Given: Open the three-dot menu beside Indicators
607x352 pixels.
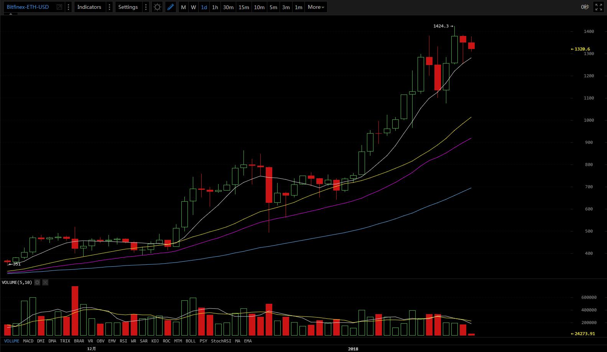Looking at the screenshot, I should click(x=109, y=7).
